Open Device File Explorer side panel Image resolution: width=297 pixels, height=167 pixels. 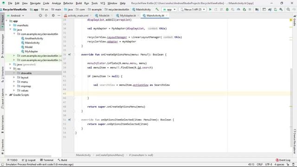[295, 141]
